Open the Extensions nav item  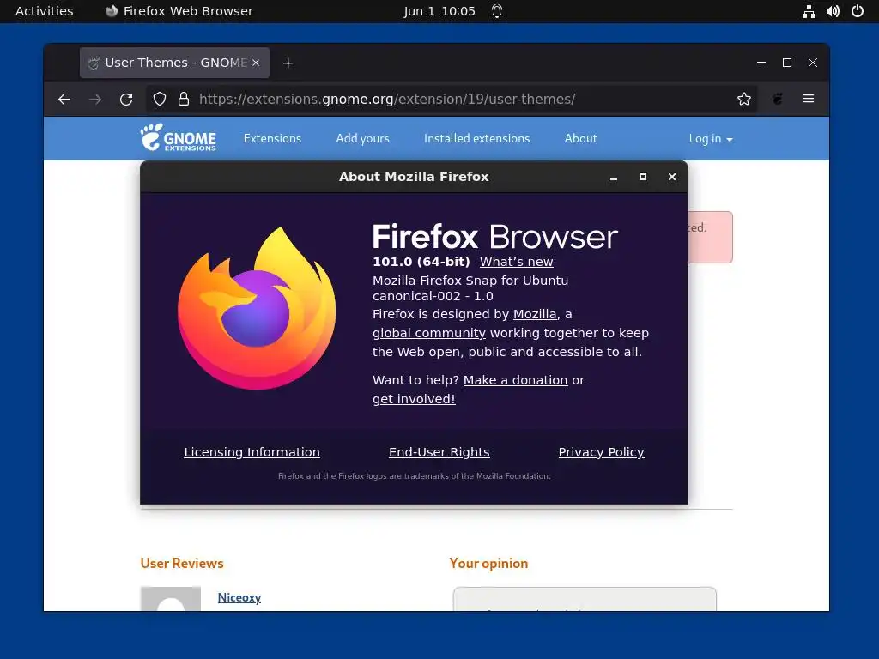point(272,138)
